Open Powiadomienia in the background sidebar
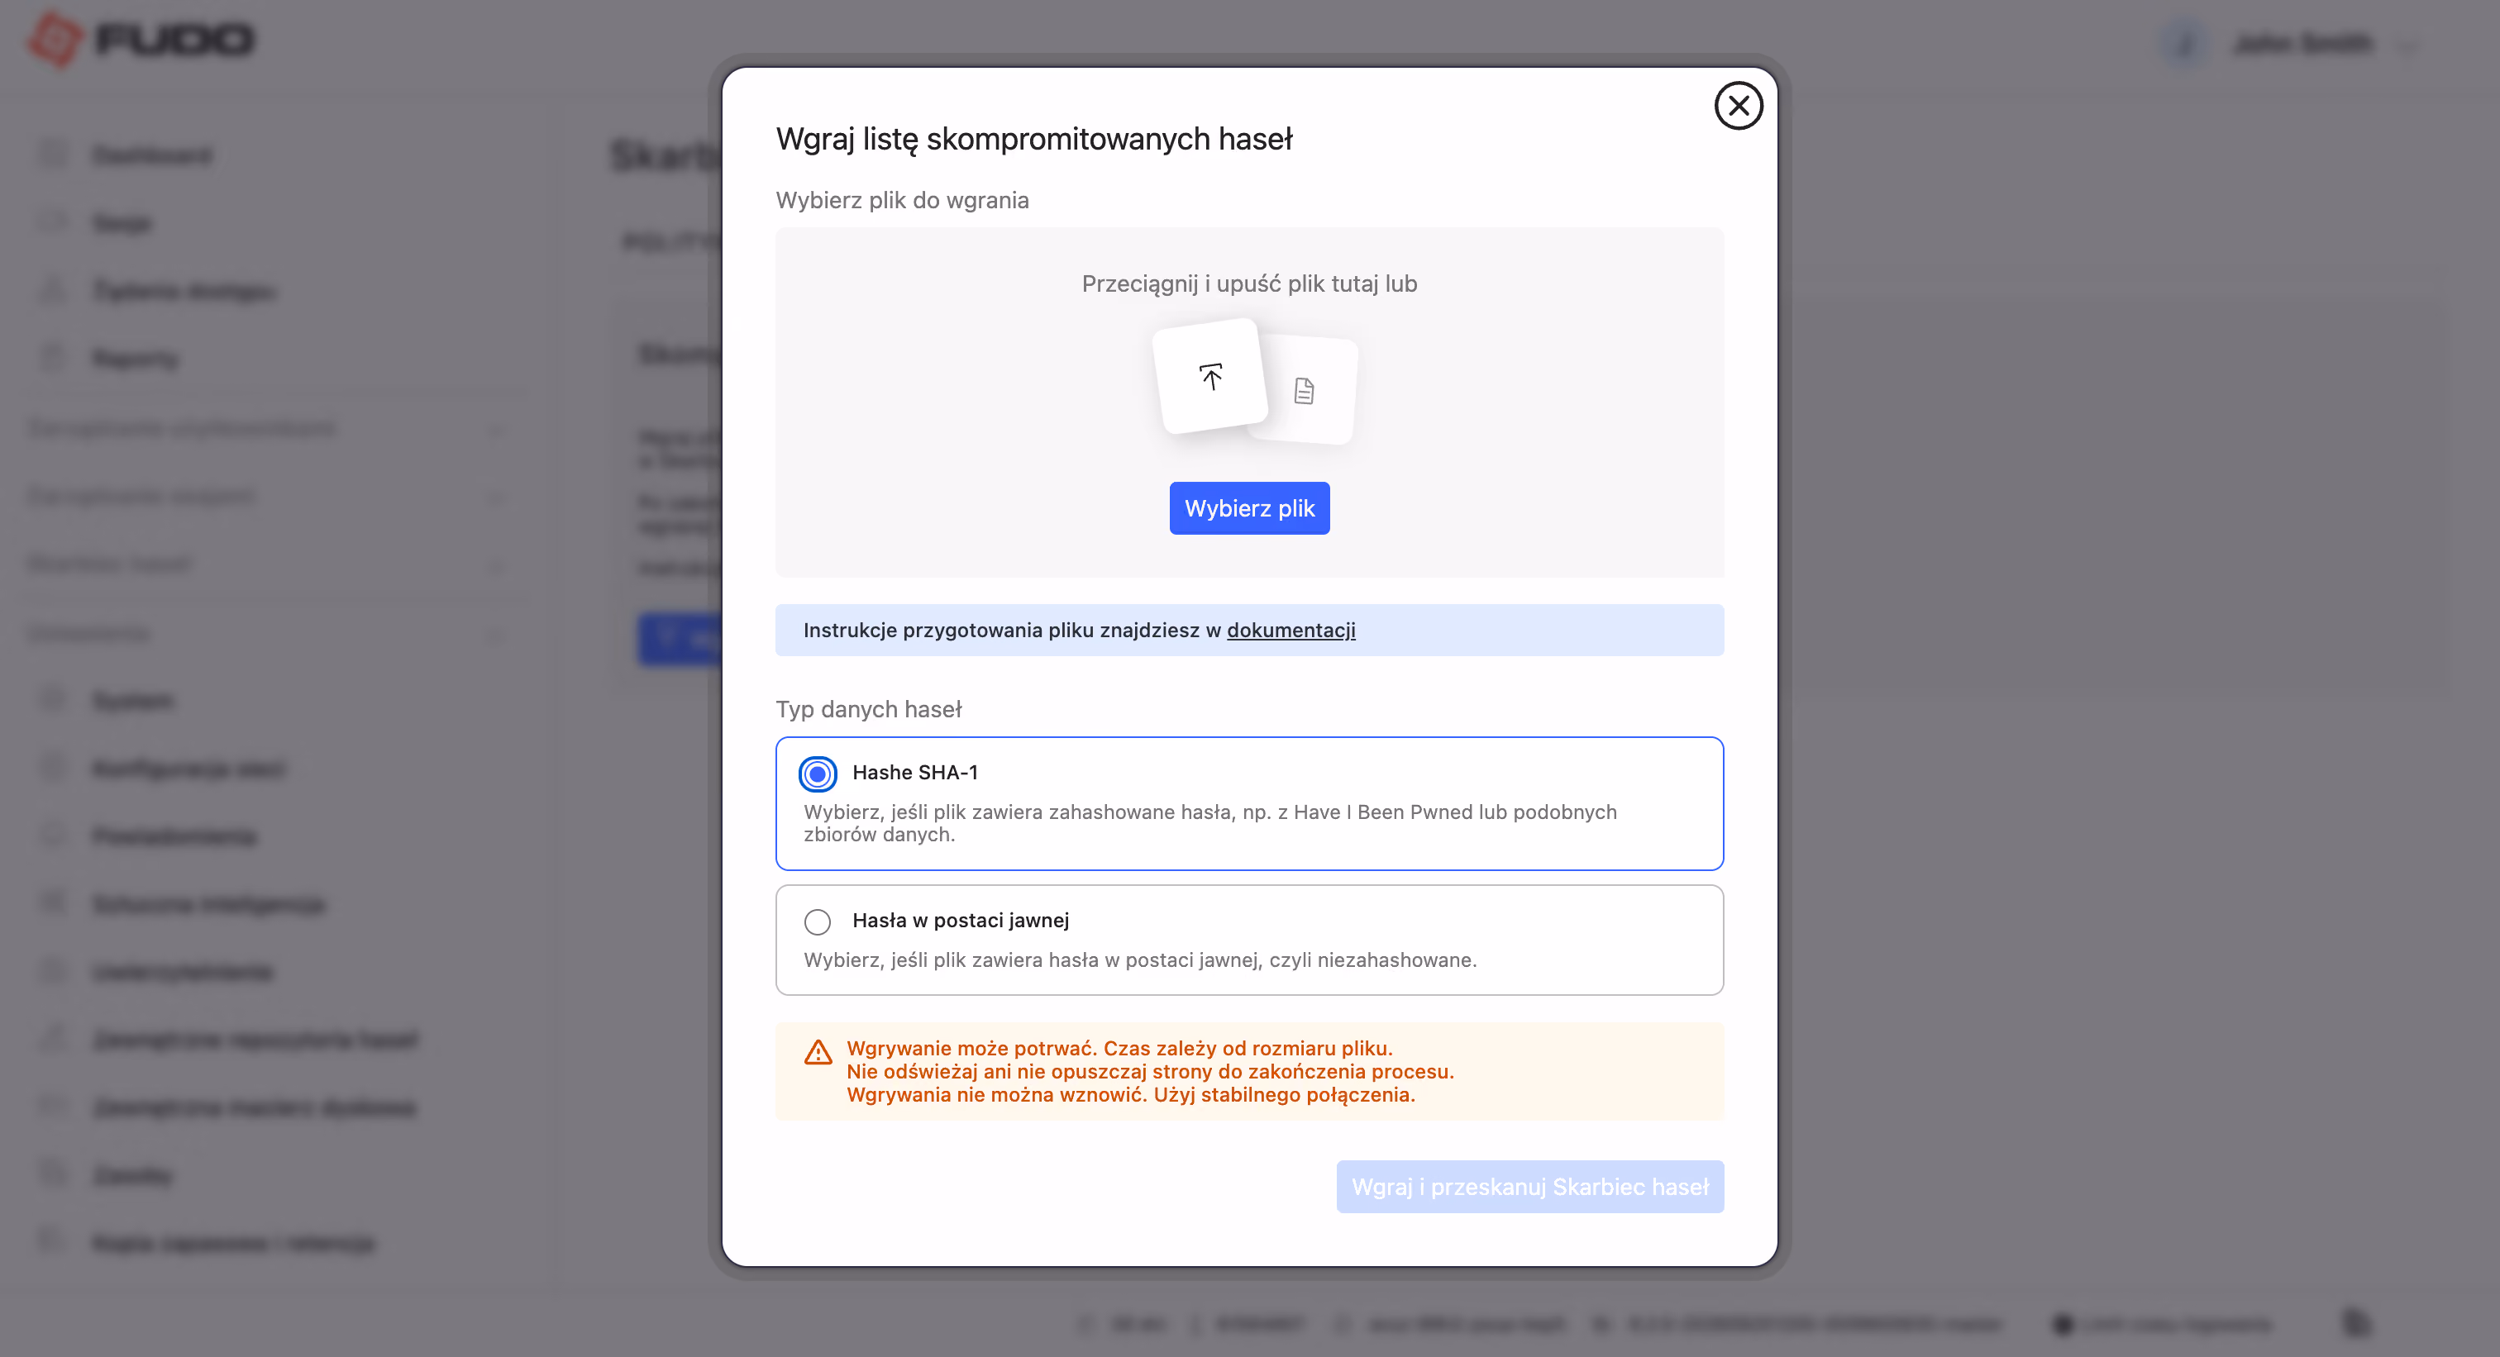The width and height of the screenshot is (2500, 1357). [x=174, y=837]
